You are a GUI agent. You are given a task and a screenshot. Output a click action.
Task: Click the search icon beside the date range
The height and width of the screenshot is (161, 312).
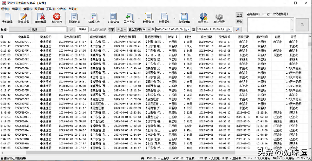(x=237, y=30)
